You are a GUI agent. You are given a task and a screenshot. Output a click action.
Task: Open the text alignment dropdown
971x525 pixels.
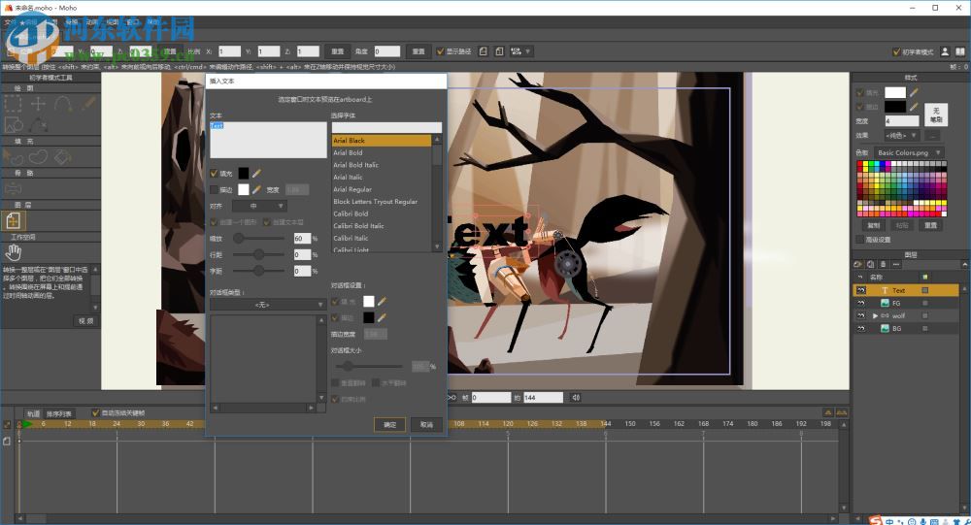click(259, 206)
